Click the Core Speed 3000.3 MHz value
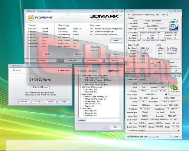The height and width of the screenshot is (151, 189). [145, 48]
